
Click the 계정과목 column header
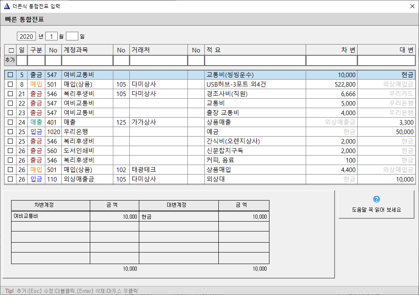pyautogui.click(x=87, y=50)
